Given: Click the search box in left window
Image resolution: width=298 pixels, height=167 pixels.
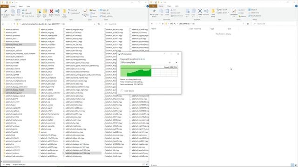Looking at the screenshot, I should [x=125, y=24].
